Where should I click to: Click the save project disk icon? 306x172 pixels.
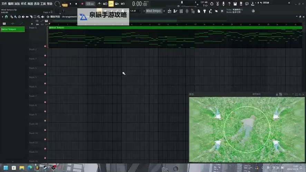(x=235, y=4)
